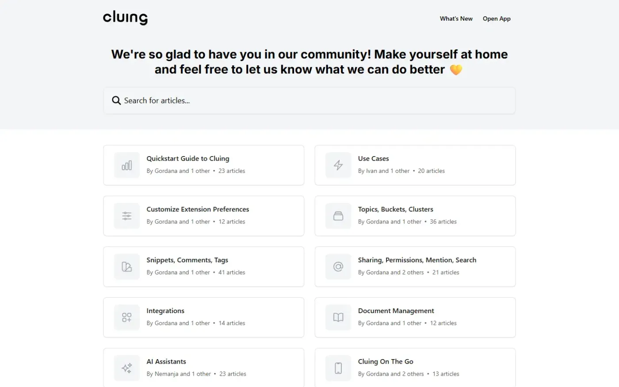Click the bucket icon for Topics, Buckets, Clusters
This screenshot has width=619, height=387.
coord(338,216)
